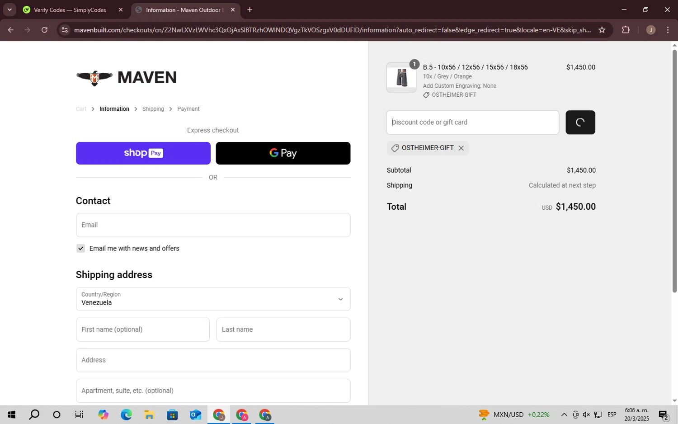Open the Chrome three-dot menu
The image size is (678, 424).
[x=668, y=30]
